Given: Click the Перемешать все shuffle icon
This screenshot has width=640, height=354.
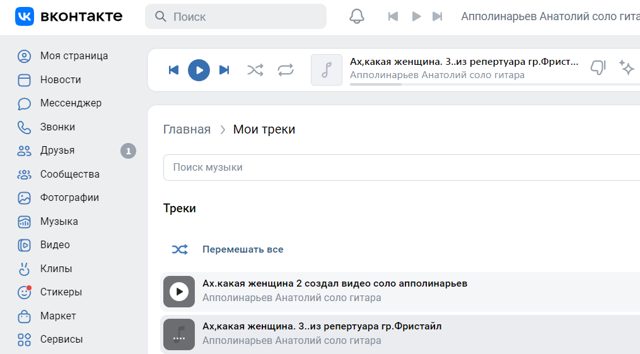Looking at the screenshot, I should click(180, 249).
